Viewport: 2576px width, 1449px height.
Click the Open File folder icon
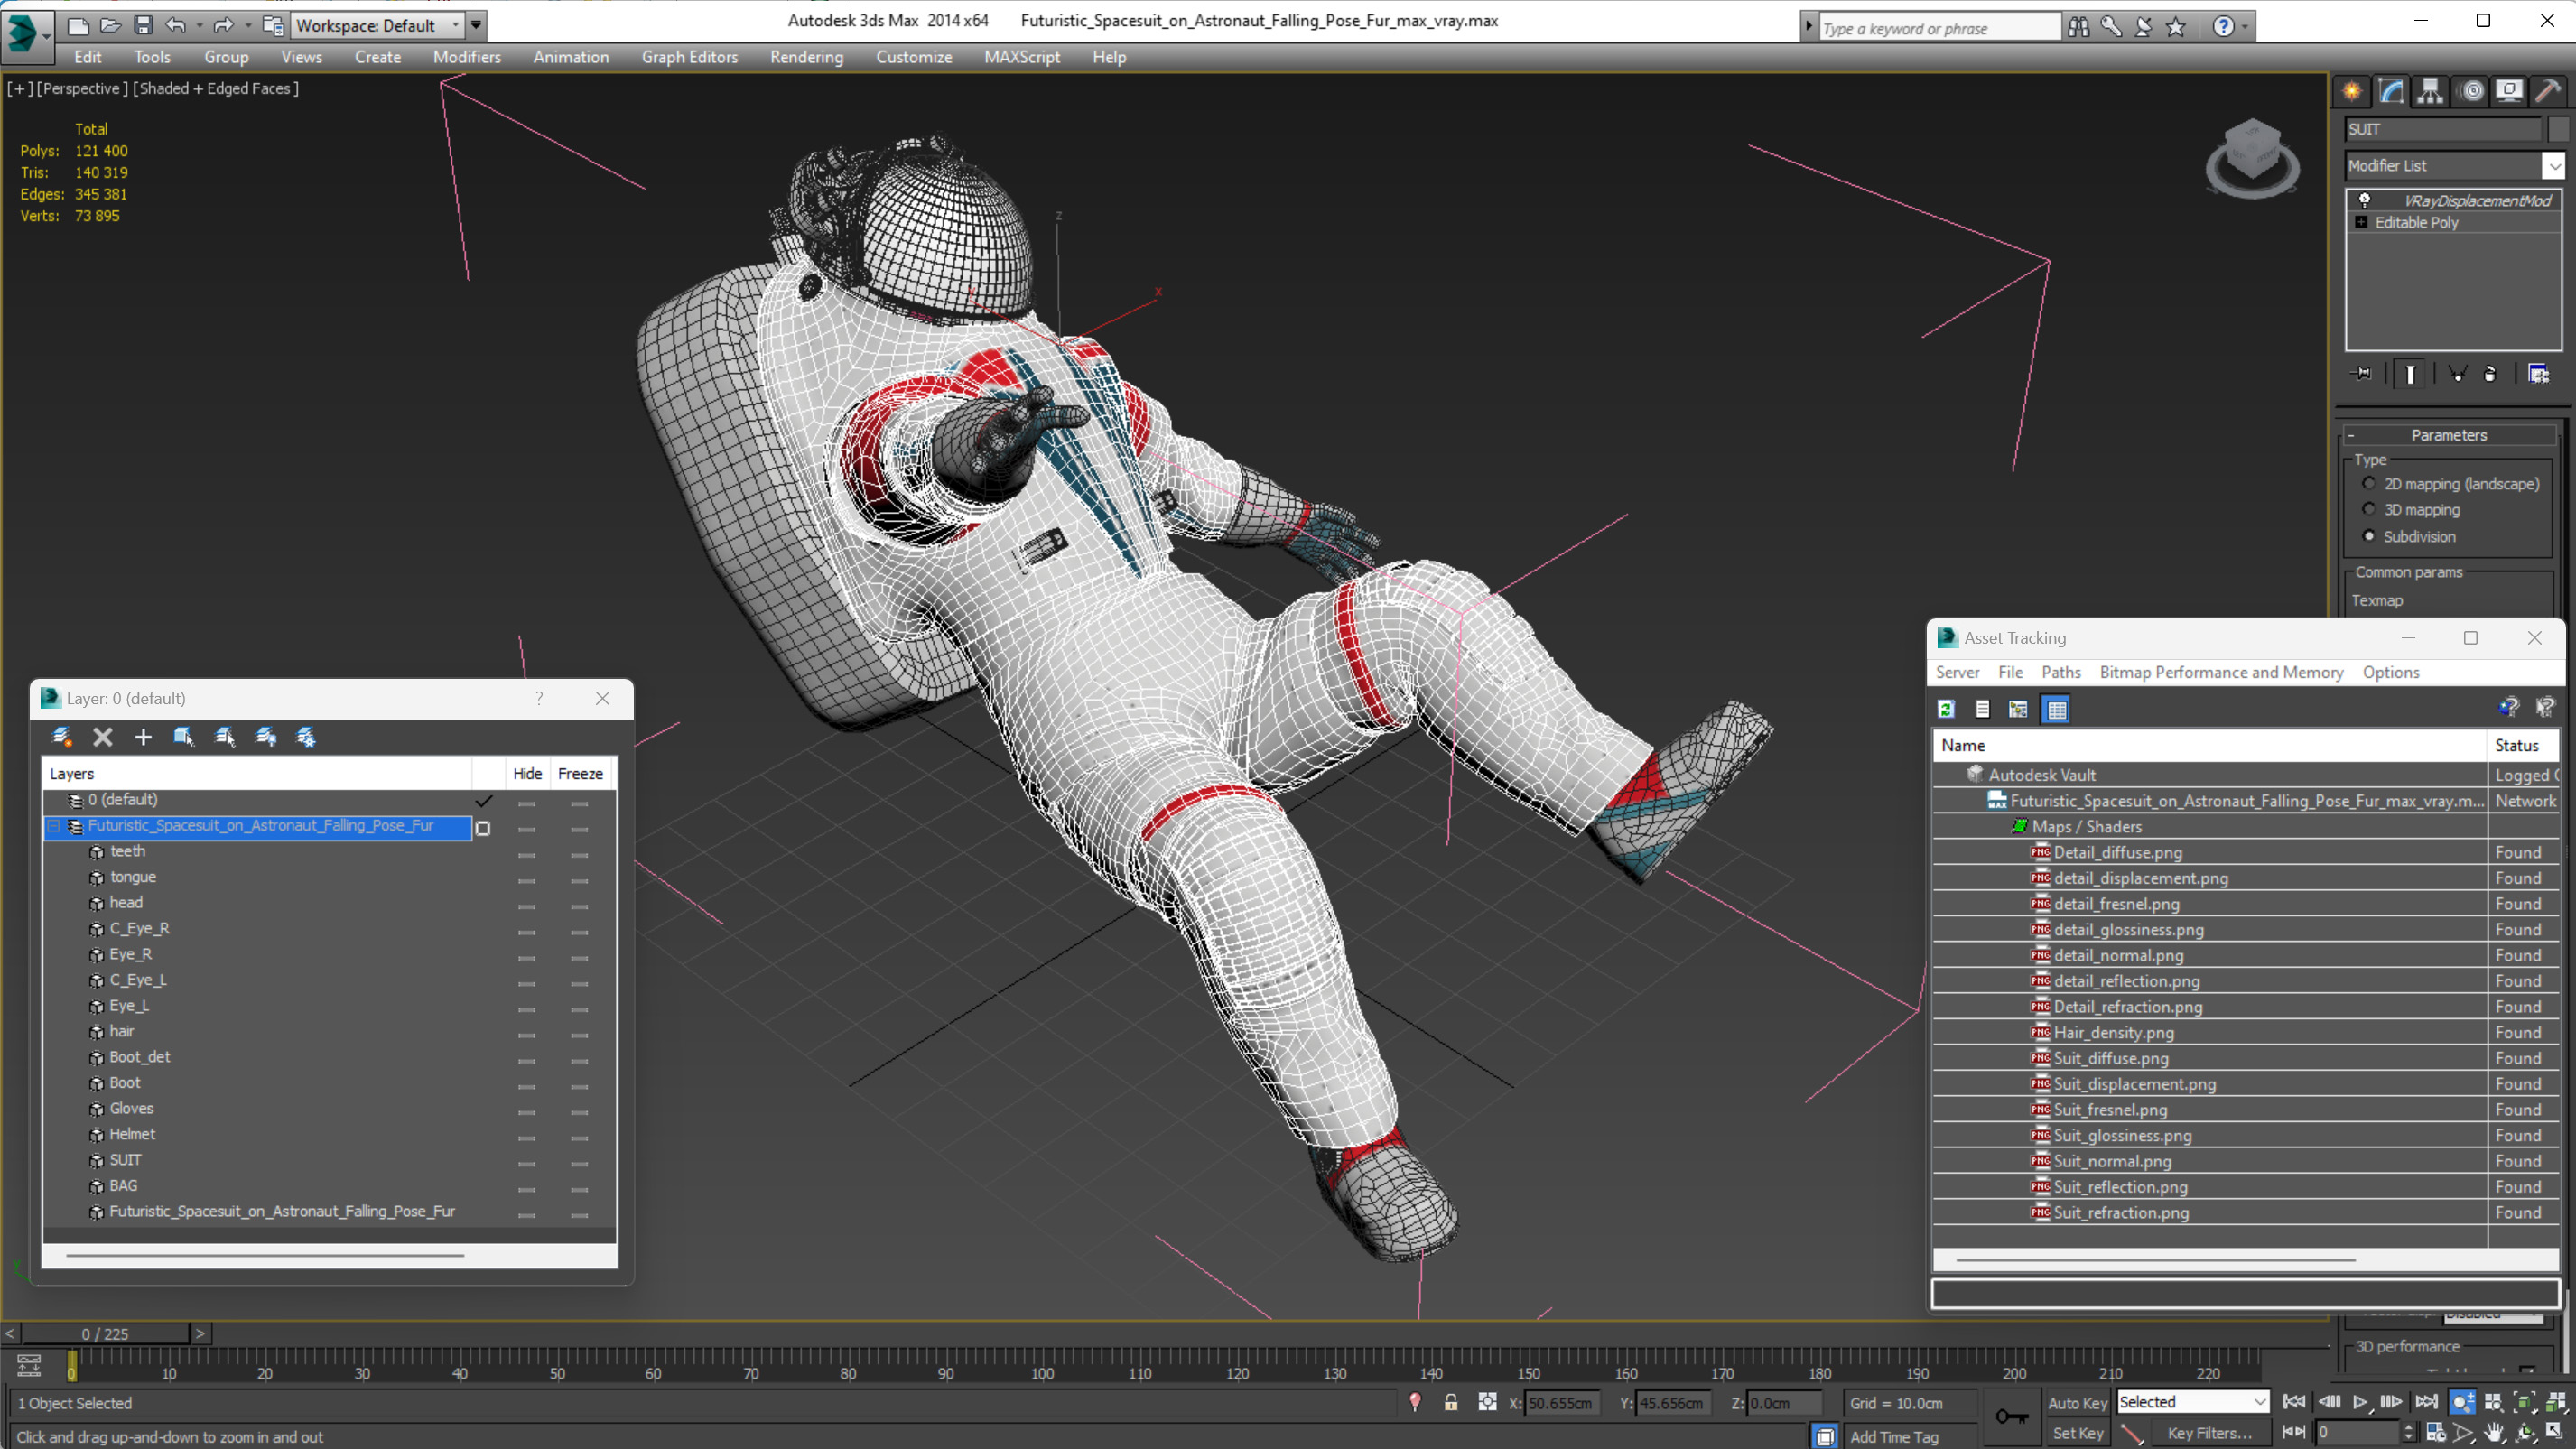[x=111, y=25]
